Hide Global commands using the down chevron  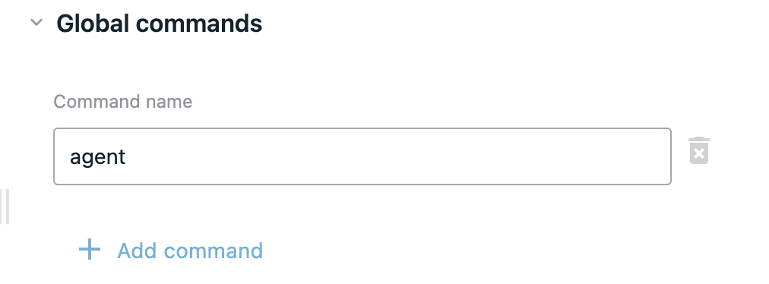36,23
